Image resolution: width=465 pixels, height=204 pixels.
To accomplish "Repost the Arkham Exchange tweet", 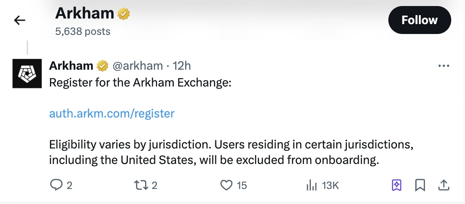I will (x=141, y=185).
